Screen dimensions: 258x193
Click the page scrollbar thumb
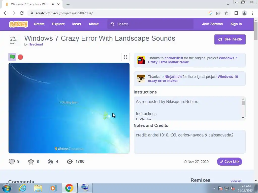click(256, 31)
